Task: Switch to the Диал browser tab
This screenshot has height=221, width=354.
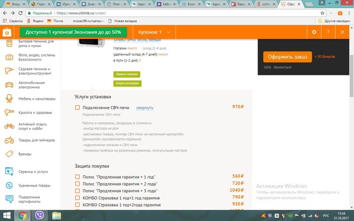Action: 91,4
